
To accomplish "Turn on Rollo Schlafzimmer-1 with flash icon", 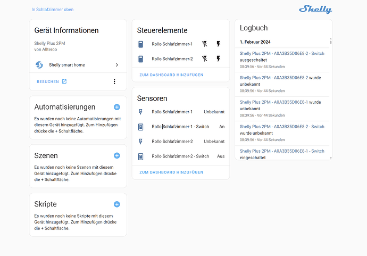I will point(218,44).
